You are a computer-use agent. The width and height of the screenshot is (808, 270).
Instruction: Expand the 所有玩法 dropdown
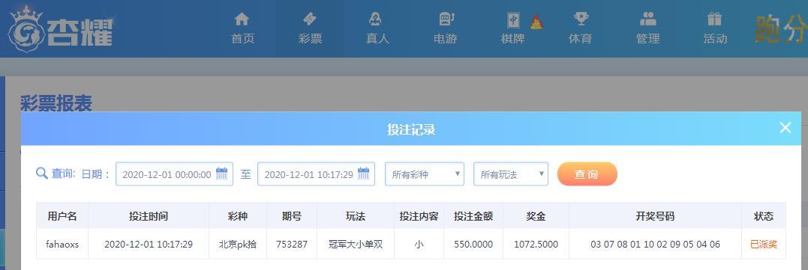pos(511,174)
